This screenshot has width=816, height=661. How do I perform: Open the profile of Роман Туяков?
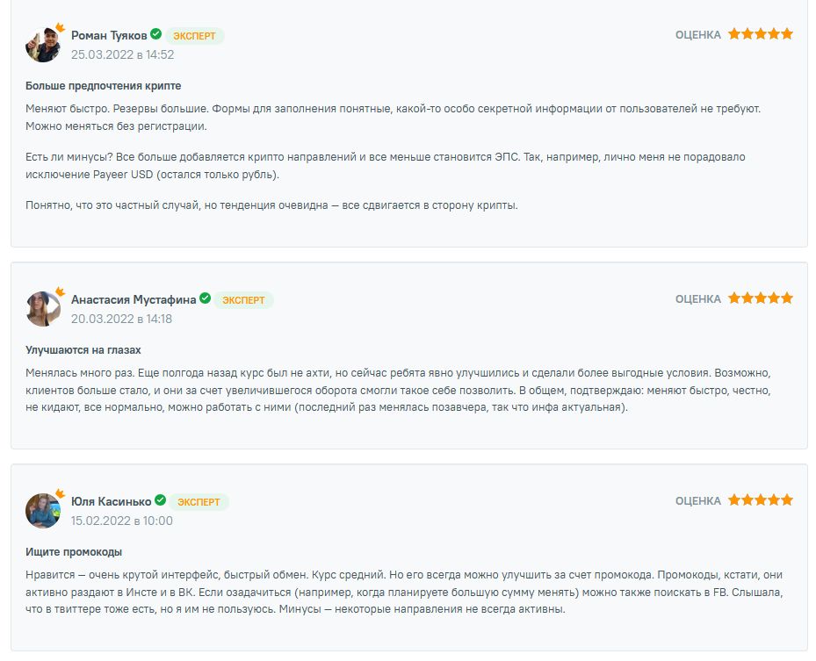[109, 35]
